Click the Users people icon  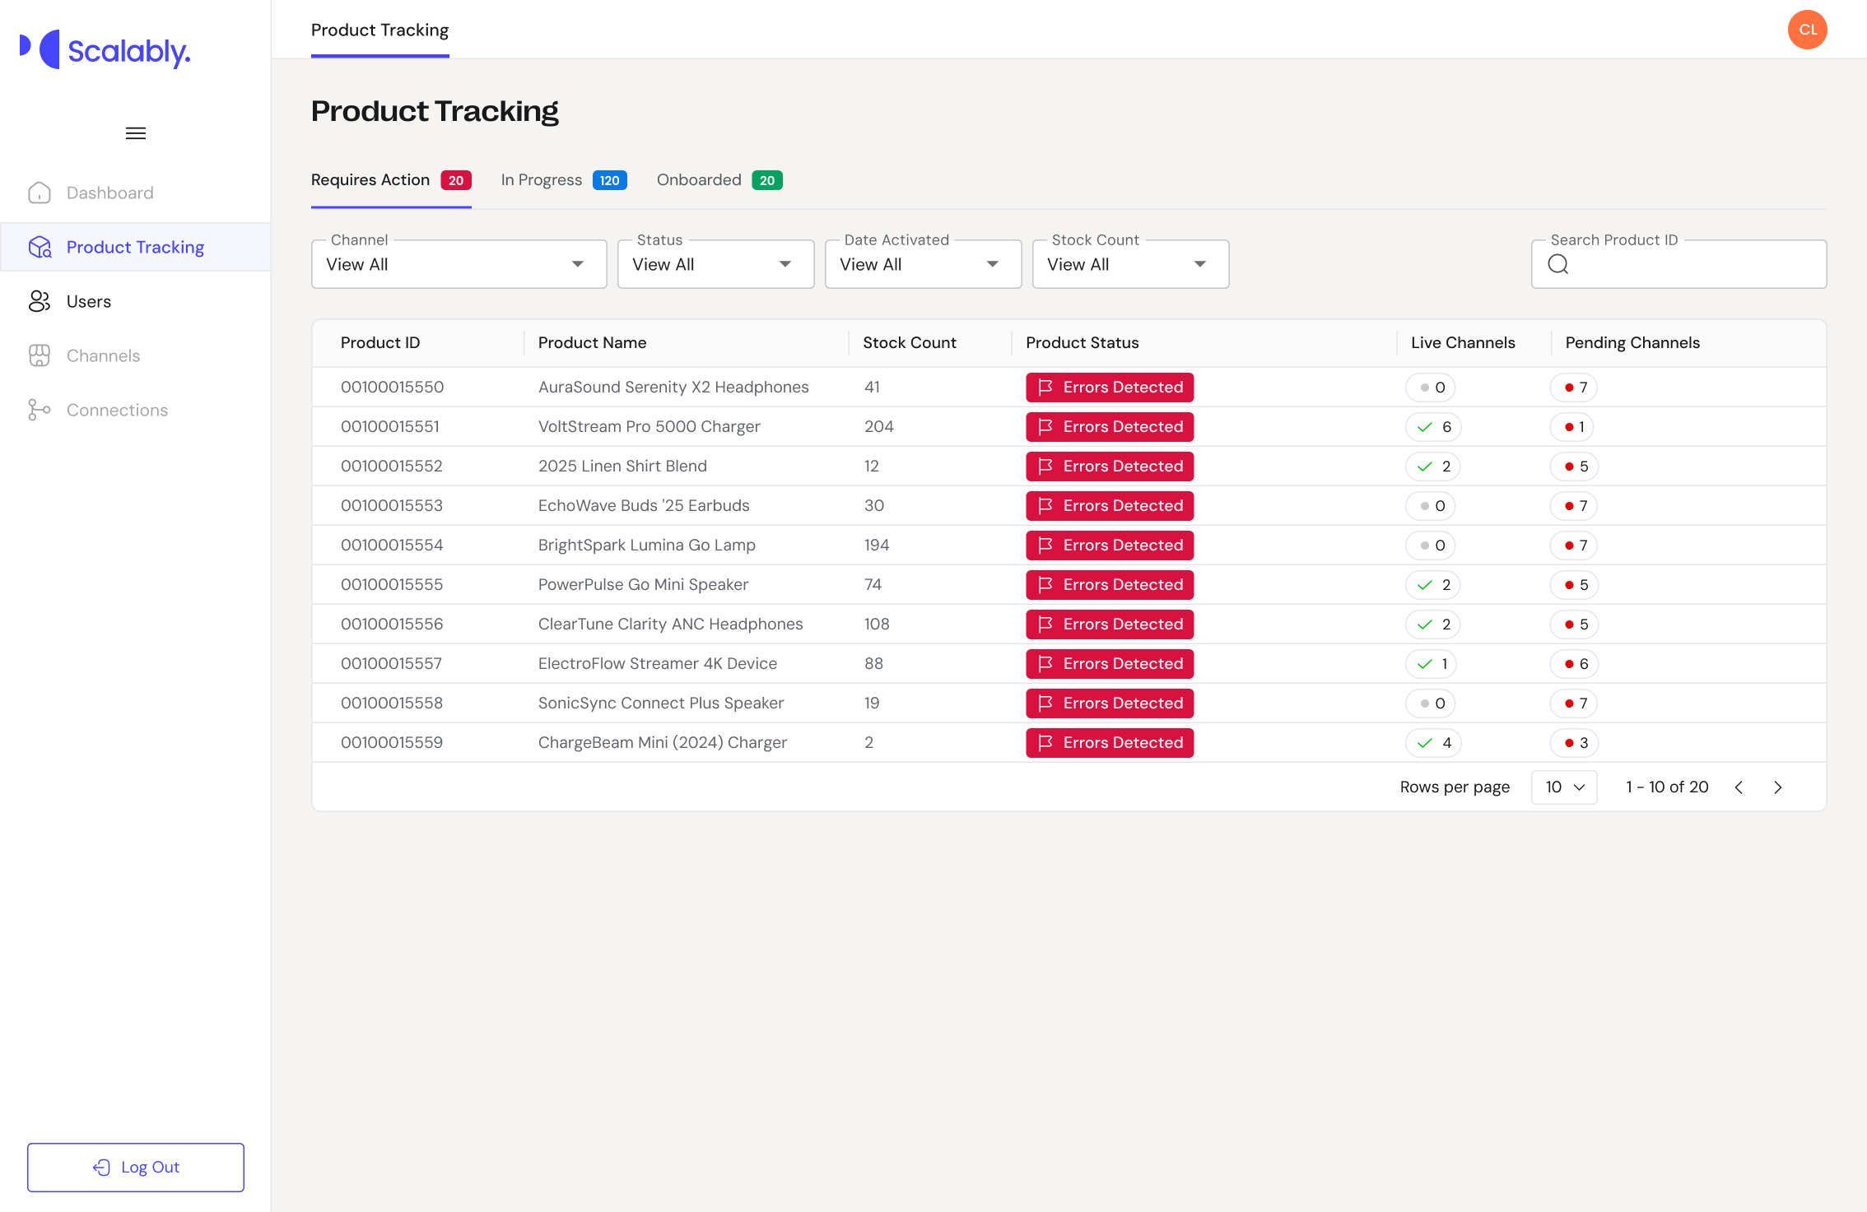[x=40, y=301]
